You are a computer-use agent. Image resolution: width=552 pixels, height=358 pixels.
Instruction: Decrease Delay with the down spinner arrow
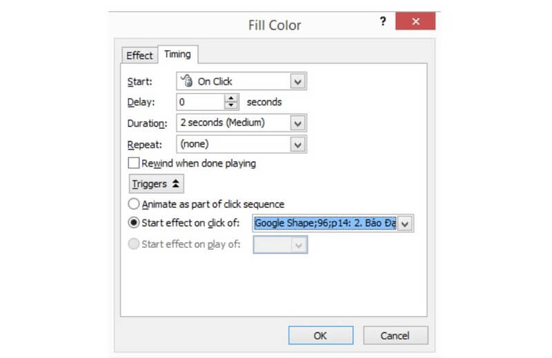click(231, 105)
